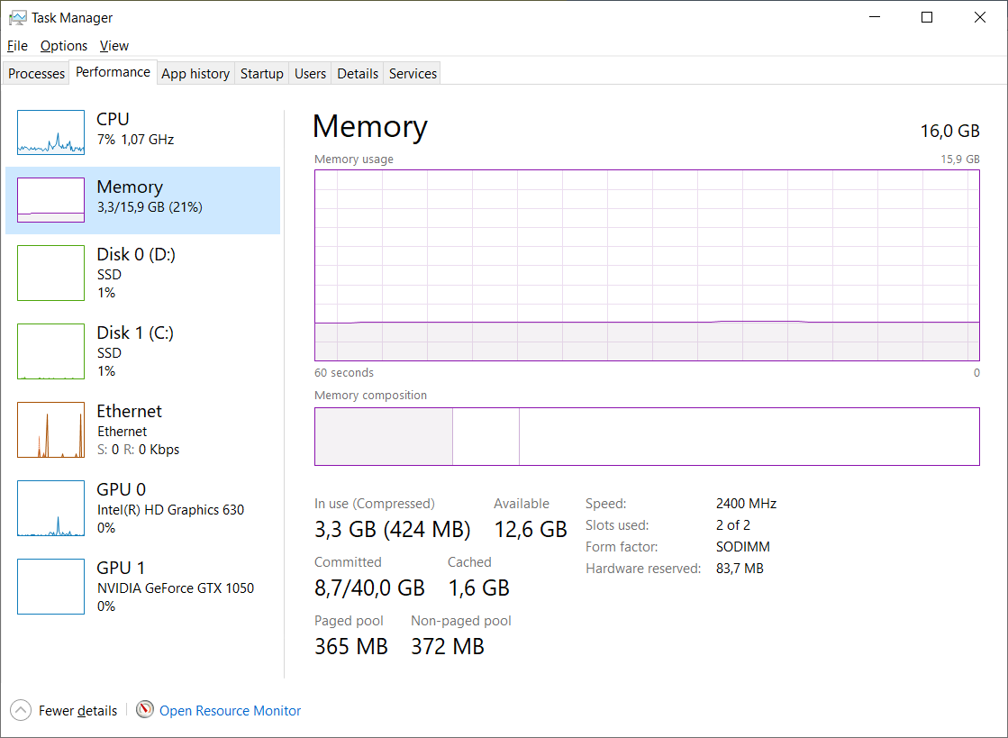
Task: Open the View menu
Action: pyautogui.click(x=114, y=46)
